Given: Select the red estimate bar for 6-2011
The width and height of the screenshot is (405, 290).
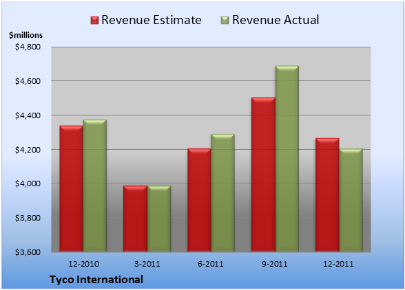Looking at the screenshot, I should pyautogui.click(x=199, y=200).
